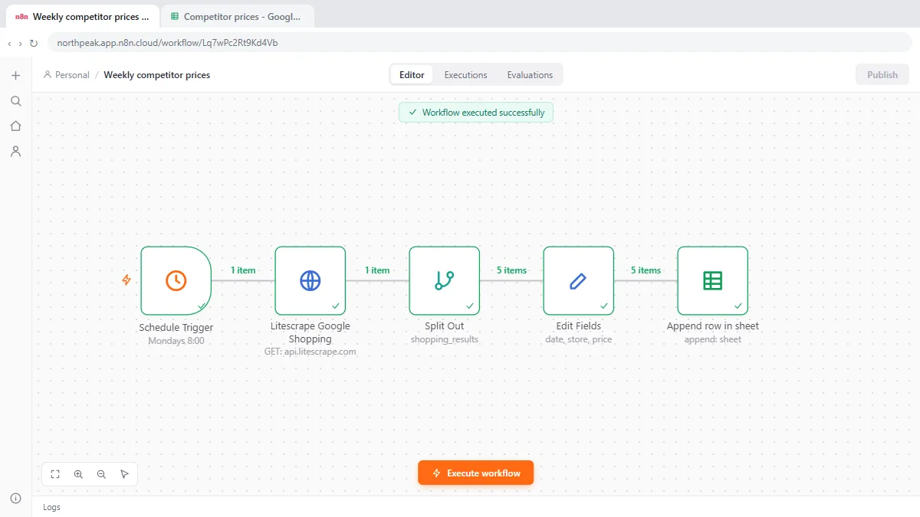The width and height of the screenshot is (920, 517).
Task: Click the 1 item label before Split Out
Action: coord(377,270)
